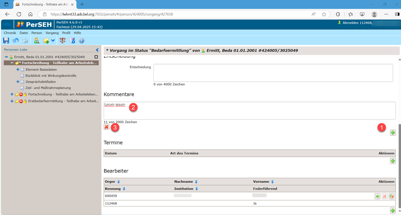Click the new folder with plus icon
Image resolution: width=401 pixels, height=215 pixels.
(46, 41)
